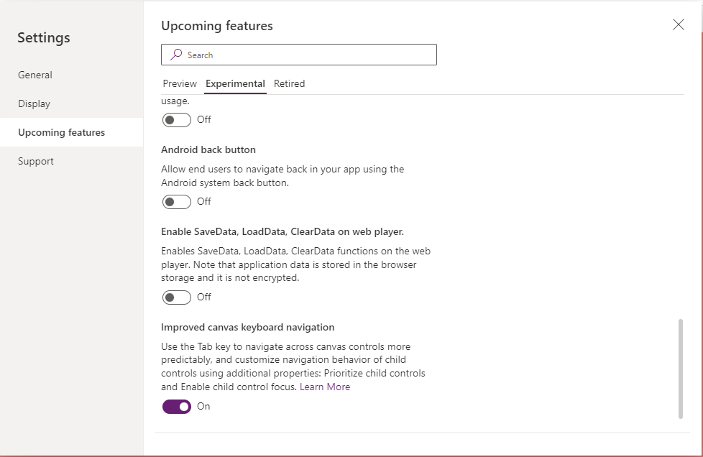This screenshot has height=457, width=703.
Task: Toggle the switch below the 'usage.' text
Action: coord(177,119)
